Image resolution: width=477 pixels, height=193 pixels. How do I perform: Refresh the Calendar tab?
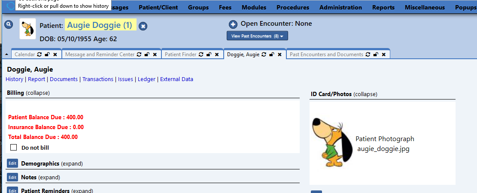39,54
